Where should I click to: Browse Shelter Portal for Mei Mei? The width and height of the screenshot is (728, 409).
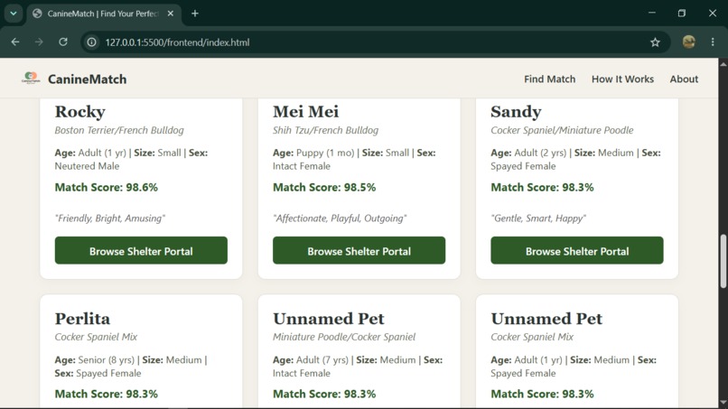pyautogui.click(x=359, y=251)
